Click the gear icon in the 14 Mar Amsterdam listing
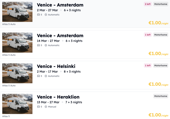170x119 pixels. coord(46,45)
